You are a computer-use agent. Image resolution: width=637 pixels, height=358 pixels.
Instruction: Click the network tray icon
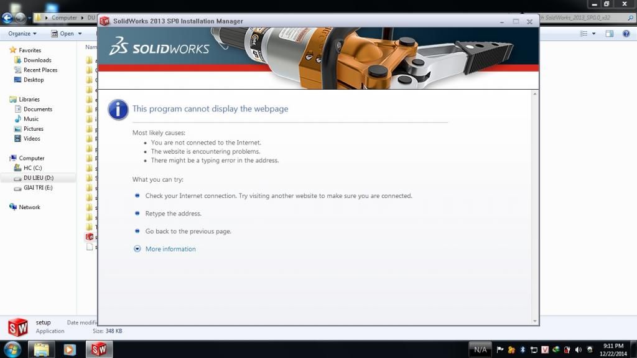[534, 349]
